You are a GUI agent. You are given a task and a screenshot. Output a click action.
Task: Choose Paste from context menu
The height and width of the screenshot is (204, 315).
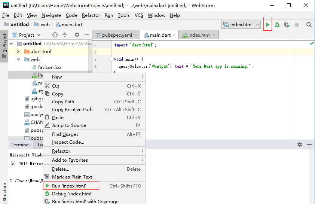point(94,118)
